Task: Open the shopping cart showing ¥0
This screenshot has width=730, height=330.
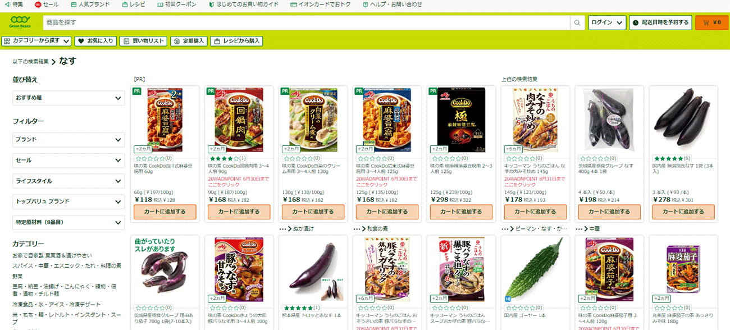Action: coord(711,22)
